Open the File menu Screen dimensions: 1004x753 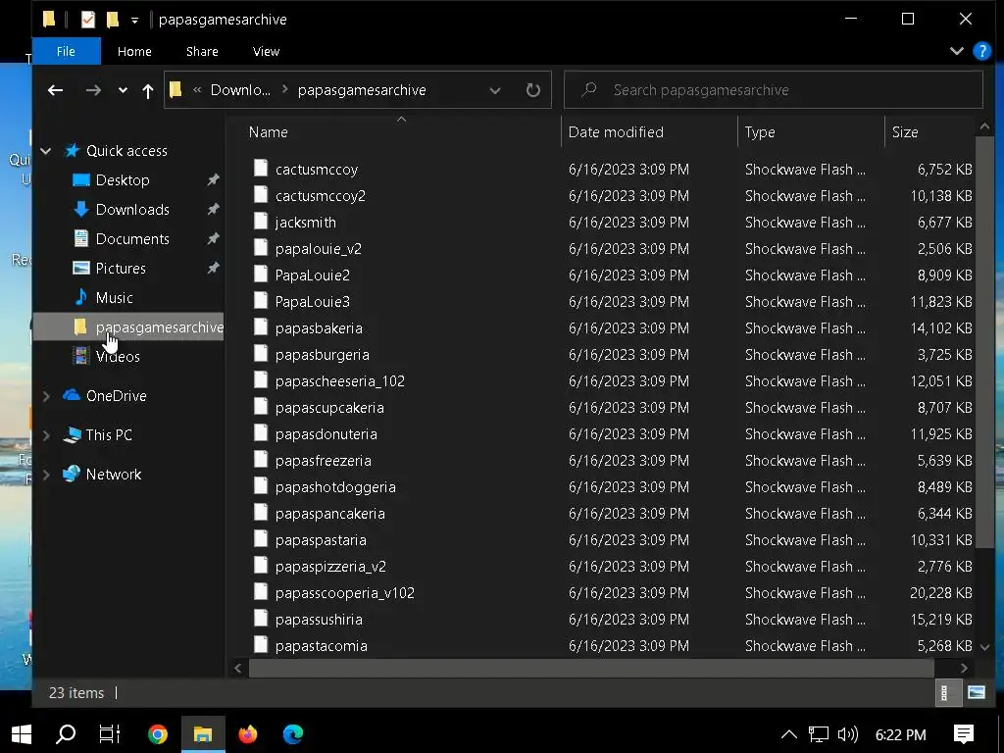(x=66, y=51)
